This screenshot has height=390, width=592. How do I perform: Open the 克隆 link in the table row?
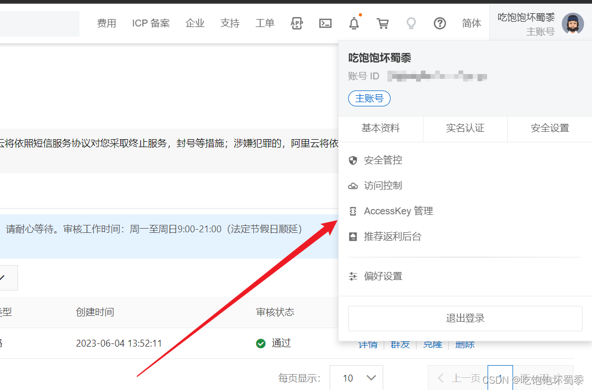[x=433, y=344]
